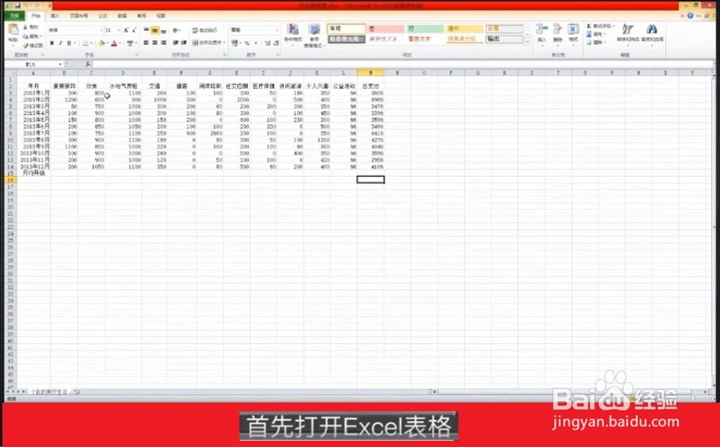
Task: Open the number group dialog launcher
Action: [x=279, y=55]
